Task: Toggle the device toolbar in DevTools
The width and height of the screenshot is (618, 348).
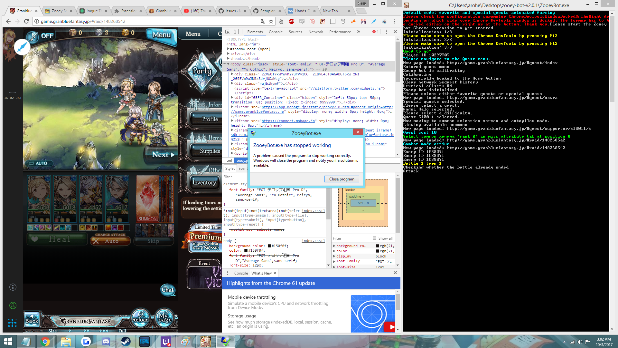Action: pyautogui.click(x=236, y=32)
